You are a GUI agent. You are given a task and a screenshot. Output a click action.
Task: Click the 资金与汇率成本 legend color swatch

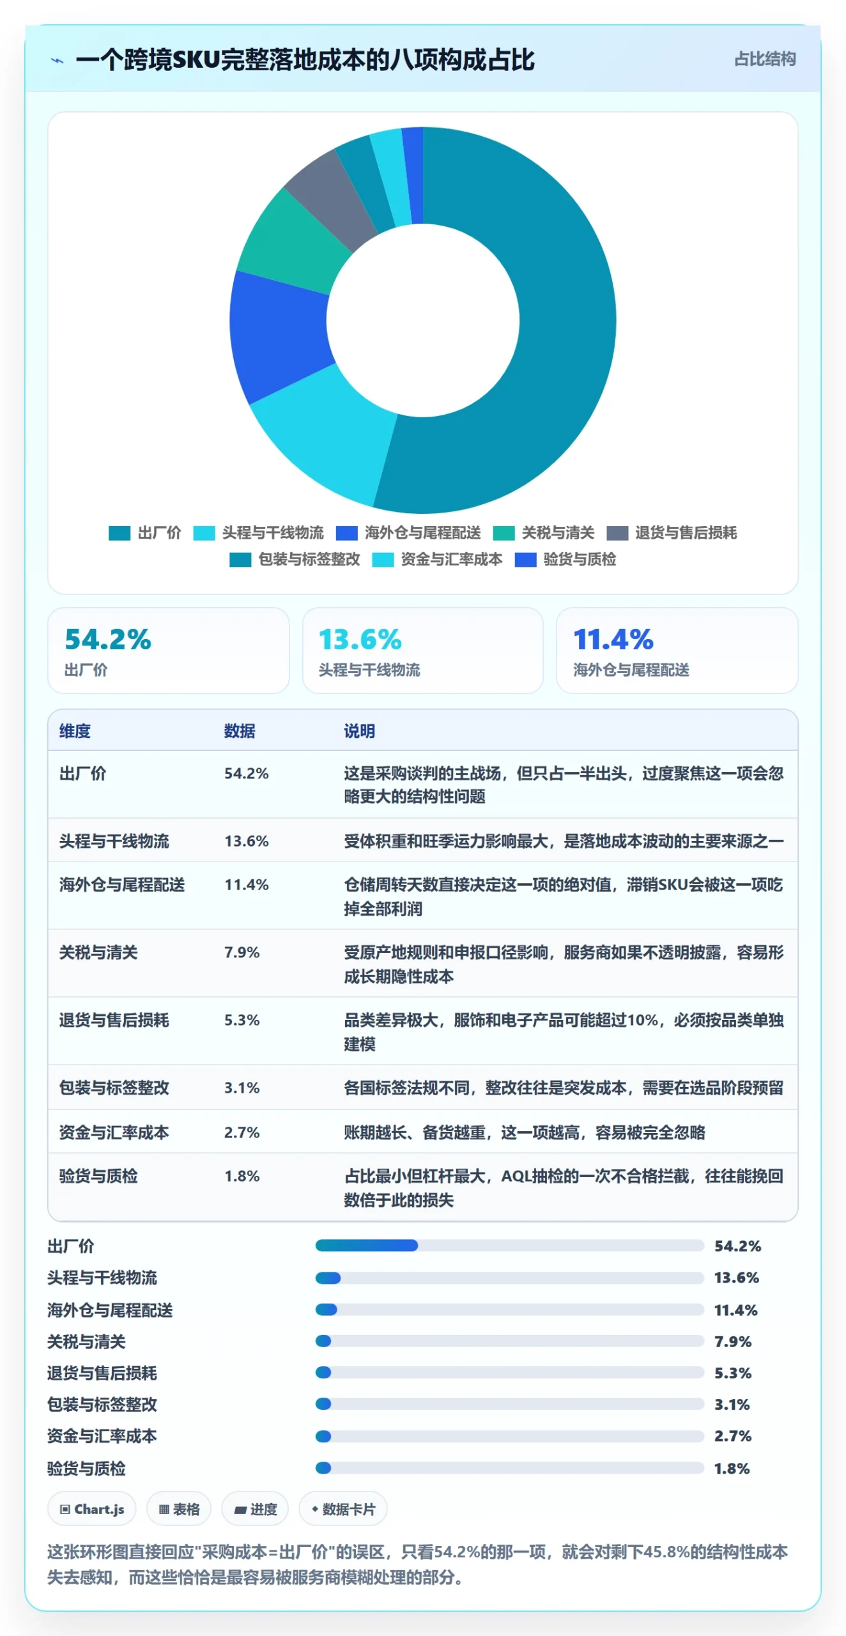pos(383,560)
